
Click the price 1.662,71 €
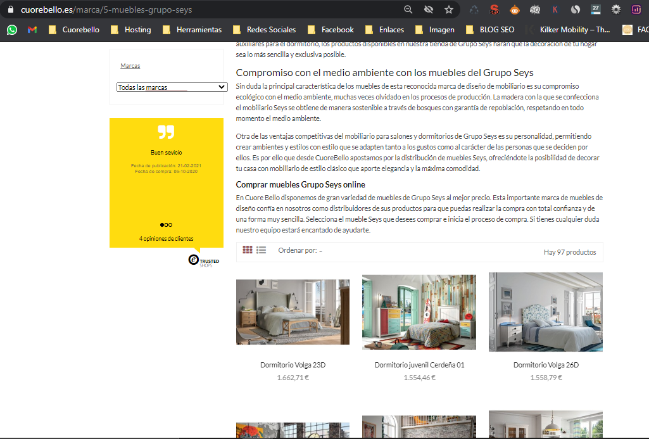(x=293, y=378)
